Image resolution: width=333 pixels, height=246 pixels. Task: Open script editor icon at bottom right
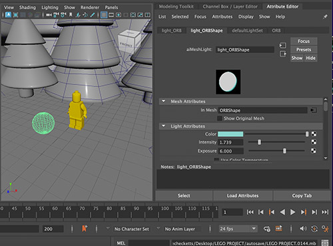[325, 243]
